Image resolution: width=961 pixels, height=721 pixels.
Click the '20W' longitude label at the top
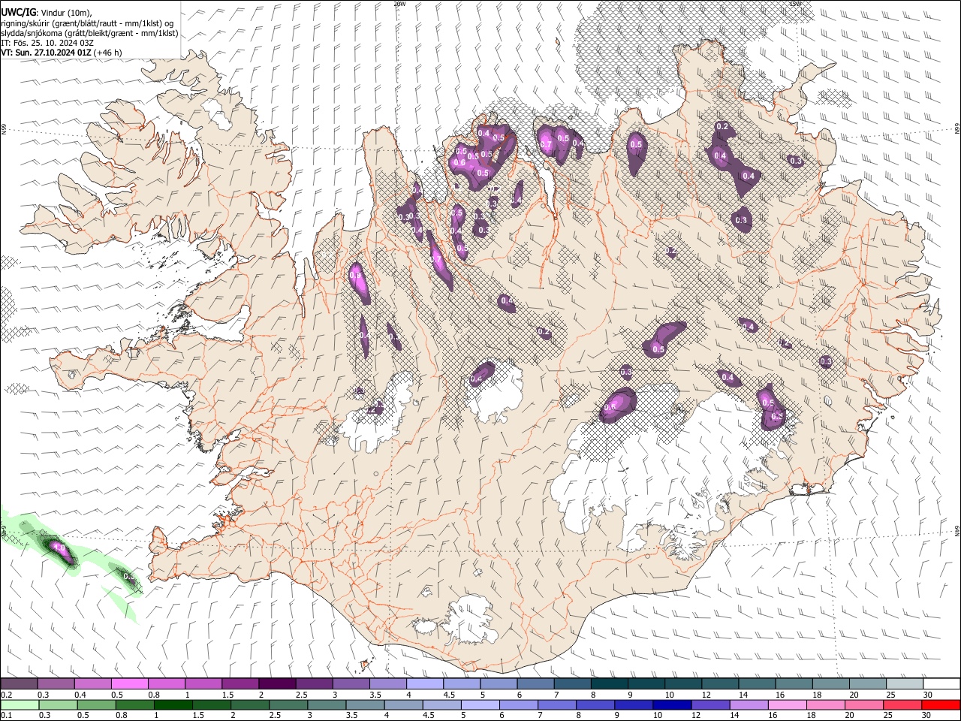click(x=399, y=4)
